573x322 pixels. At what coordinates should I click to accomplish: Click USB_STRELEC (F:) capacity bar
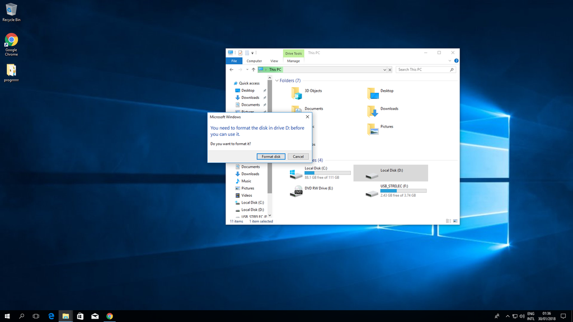click(403, 191)
